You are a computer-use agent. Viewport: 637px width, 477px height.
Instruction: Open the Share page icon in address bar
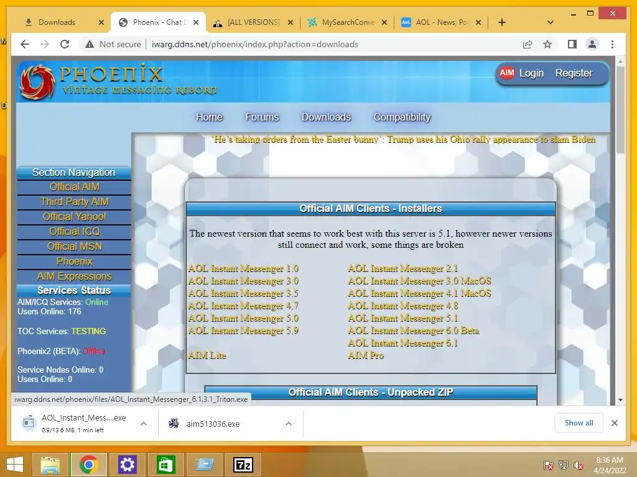click(x=528, y=44)
